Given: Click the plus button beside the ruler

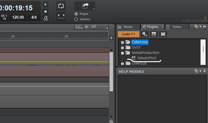Looking at the screenshot, I should [x=111, y=38].
